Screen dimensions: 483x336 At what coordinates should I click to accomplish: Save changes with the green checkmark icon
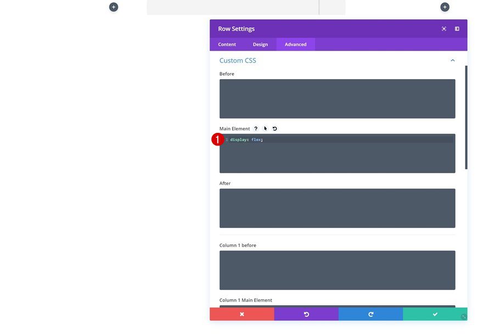[x=435, y=313]
